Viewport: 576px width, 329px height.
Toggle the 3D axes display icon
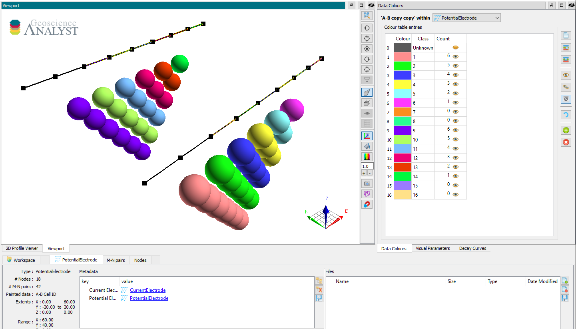pyautogui.click(x=367, y=136)
